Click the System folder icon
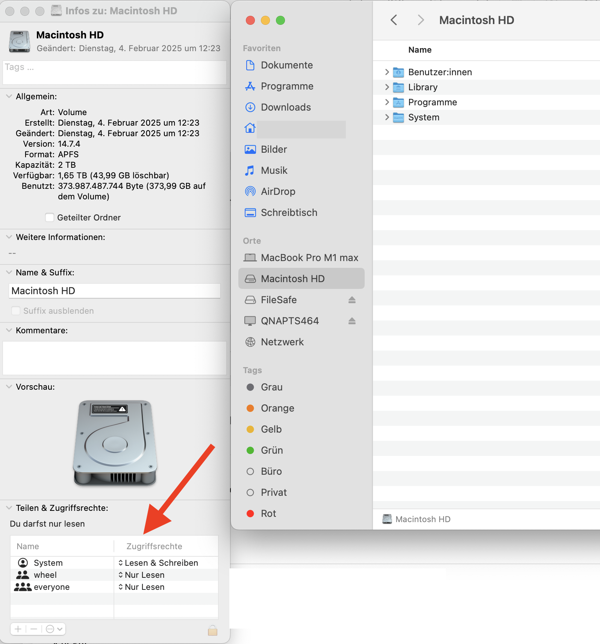The width and height of the screenshot is (600, 644). click(398, 117)
